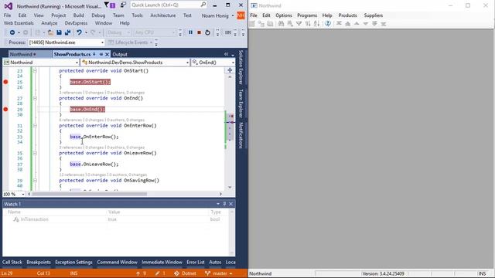Open the Error List tab
The width and height of the screenshot is (495, 278).
pyautogui.click(x=196, y=263)
